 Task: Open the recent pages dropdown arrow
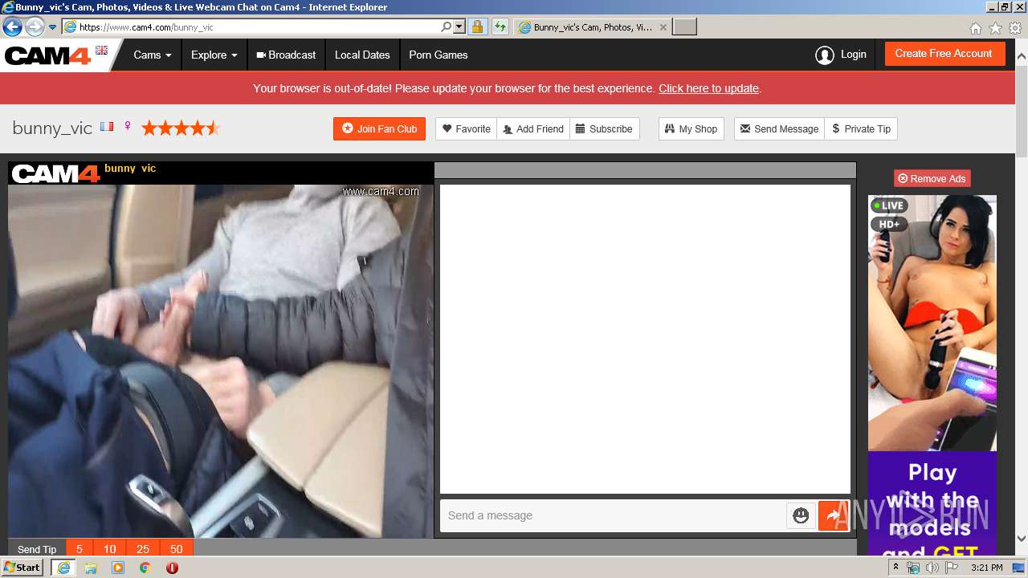point(53,27)
